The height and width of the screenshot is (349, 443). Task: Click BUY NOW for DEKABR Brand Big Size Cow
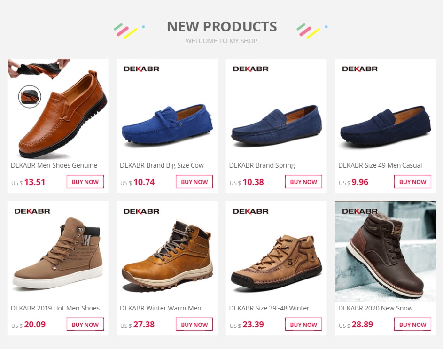(194, 182)
